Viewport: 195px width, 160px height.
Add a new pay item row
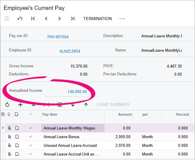[x=20, y=105]
